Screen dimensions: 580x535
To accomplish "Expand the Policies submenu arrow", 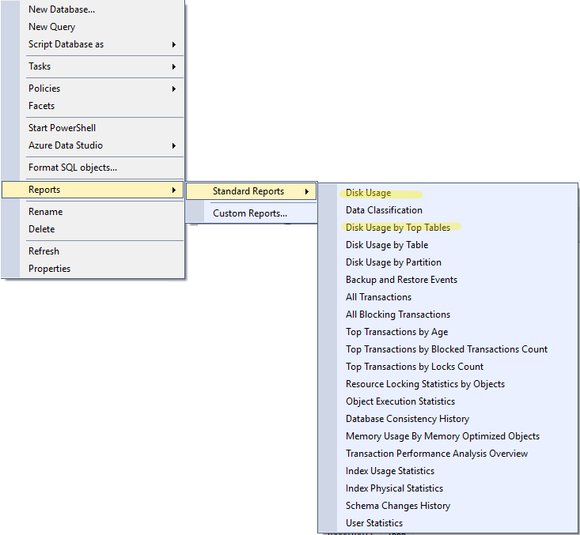I will click(x=174, y=89).
